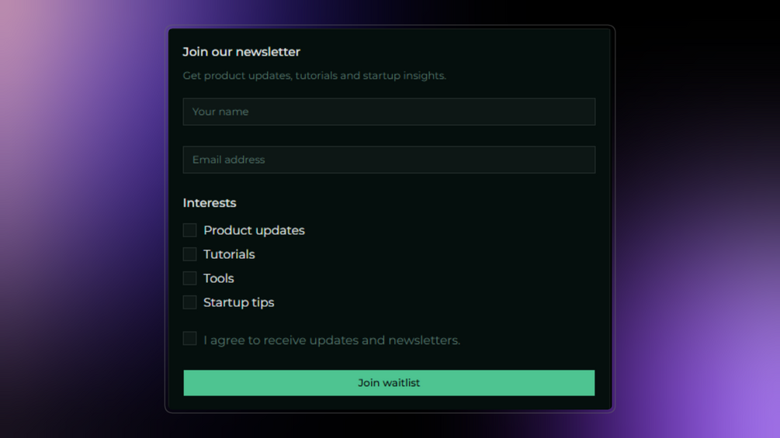780x438 pixels.
Task: Click the word 'waitlist' on the green button
Action: 401,383
